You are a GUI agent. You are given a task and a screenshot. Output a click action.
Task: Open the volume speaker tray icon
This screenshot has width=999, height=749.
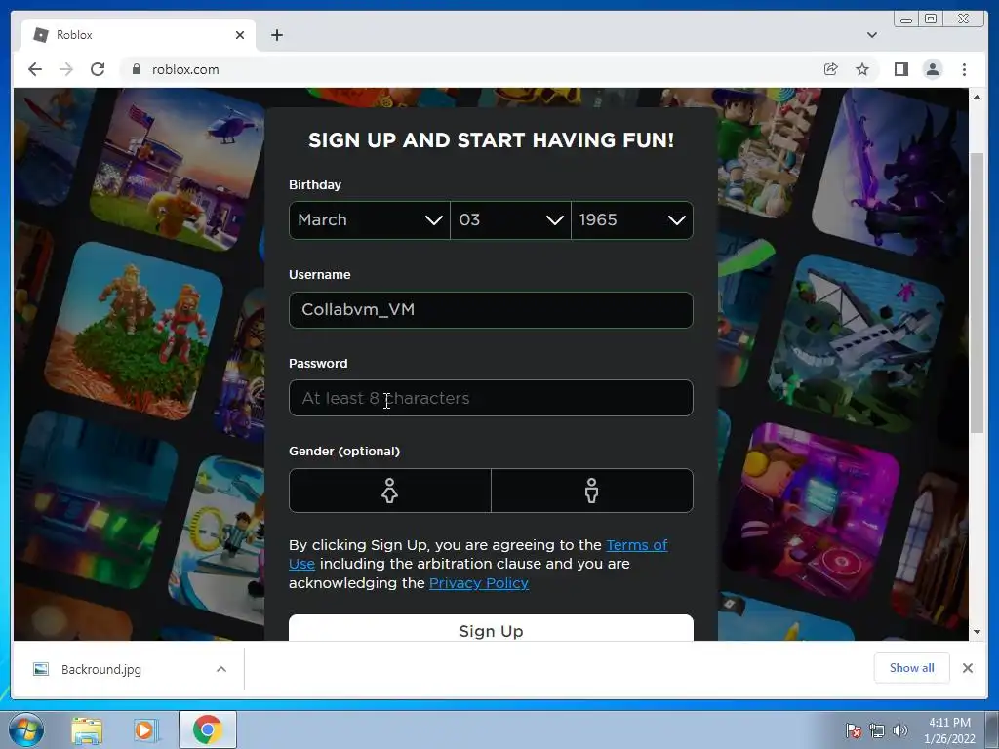coord(899,730)
